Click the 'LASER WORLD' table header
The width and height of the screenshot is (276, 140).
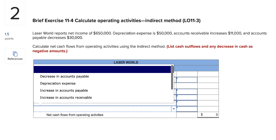(x=126, y=62)
